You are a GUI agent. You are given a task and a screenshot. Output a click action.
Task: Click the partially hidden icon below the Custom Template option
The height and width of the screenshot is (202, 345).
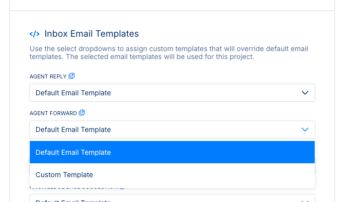[122, 189]
